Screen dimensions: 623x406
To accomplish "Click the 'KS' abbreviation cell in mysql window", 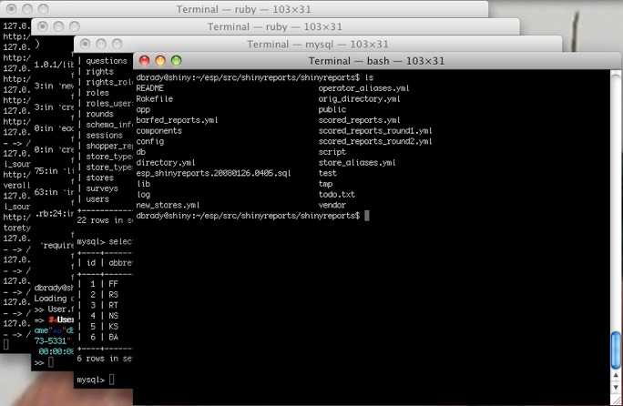I will click(113, 327).
